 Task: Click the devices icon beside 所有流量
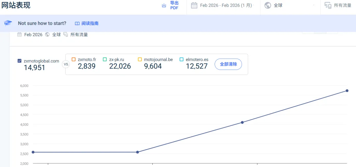328,5
